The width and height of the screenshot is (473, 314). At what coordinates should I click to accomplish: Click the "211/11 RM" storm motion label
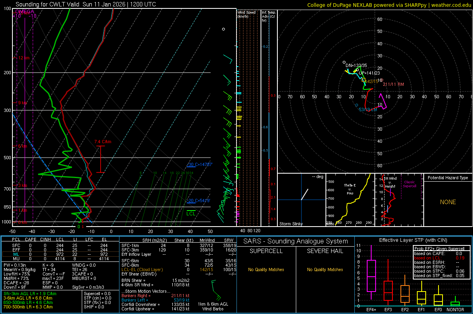393,84
